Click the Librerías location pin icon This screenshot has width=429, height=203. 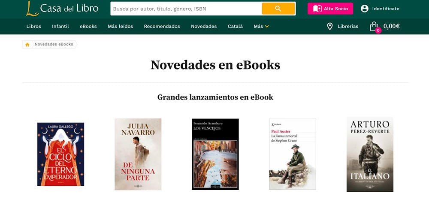329,27
